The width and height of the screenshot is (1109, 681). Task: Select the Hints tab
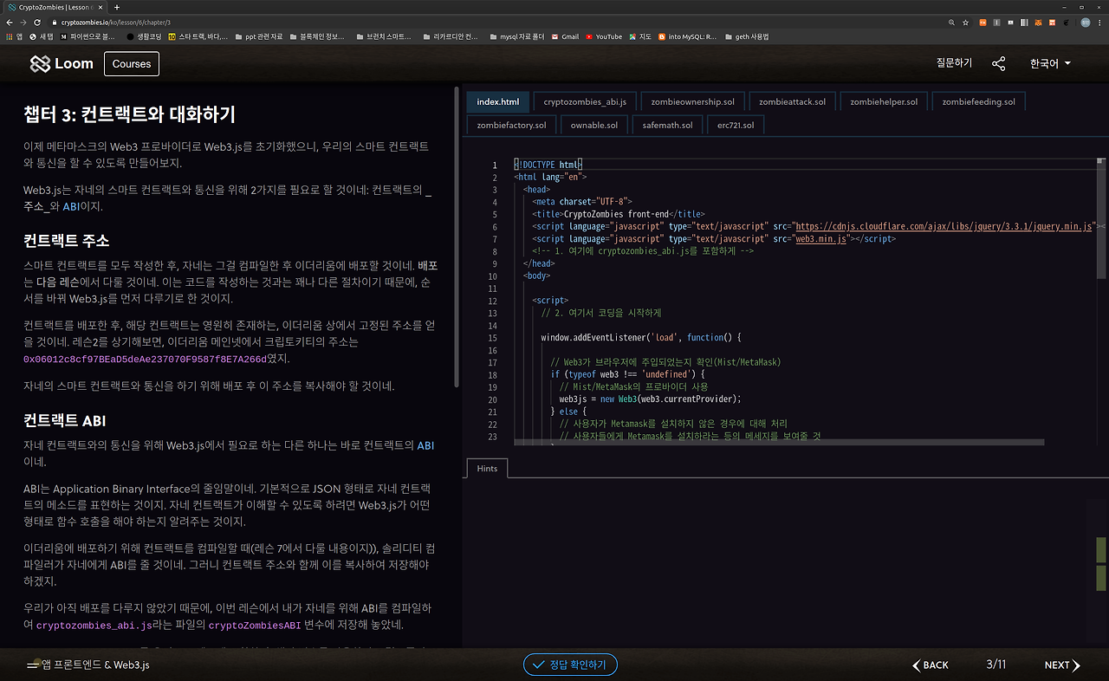tap(487, 468)
